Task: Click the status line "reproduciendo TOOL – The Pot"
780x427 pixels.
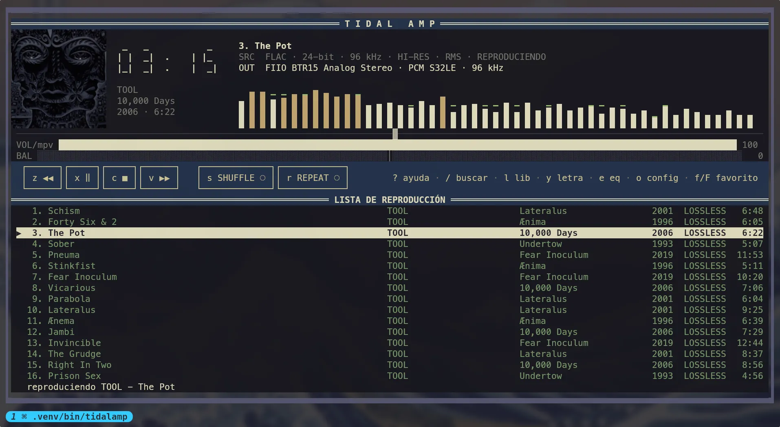Action: point(101,387)
